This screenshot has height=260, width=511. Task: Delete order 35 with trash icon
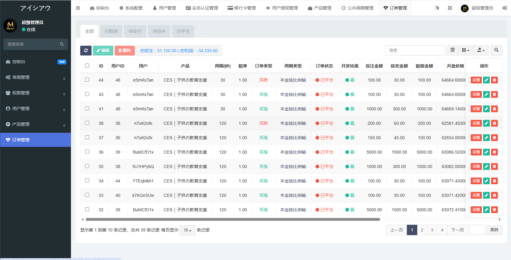(494, 166)
